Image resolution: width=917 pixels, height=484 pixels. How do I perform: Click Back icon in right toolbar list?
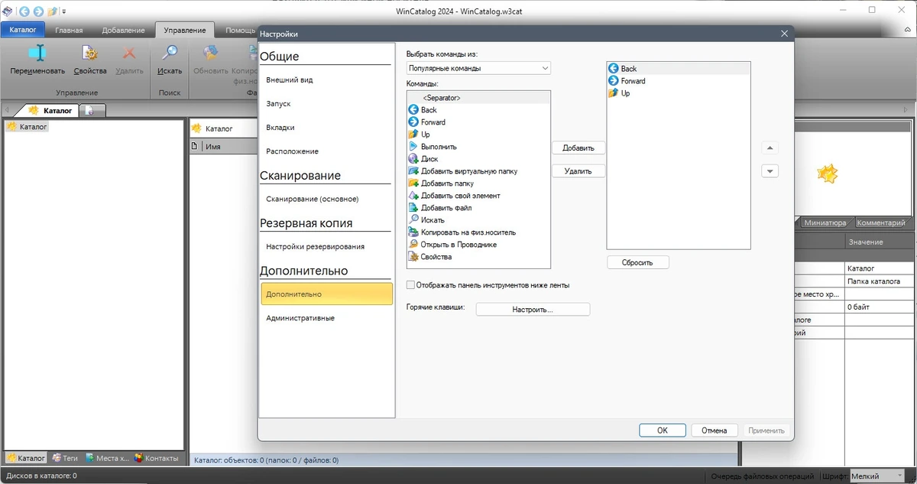point(613,69)
